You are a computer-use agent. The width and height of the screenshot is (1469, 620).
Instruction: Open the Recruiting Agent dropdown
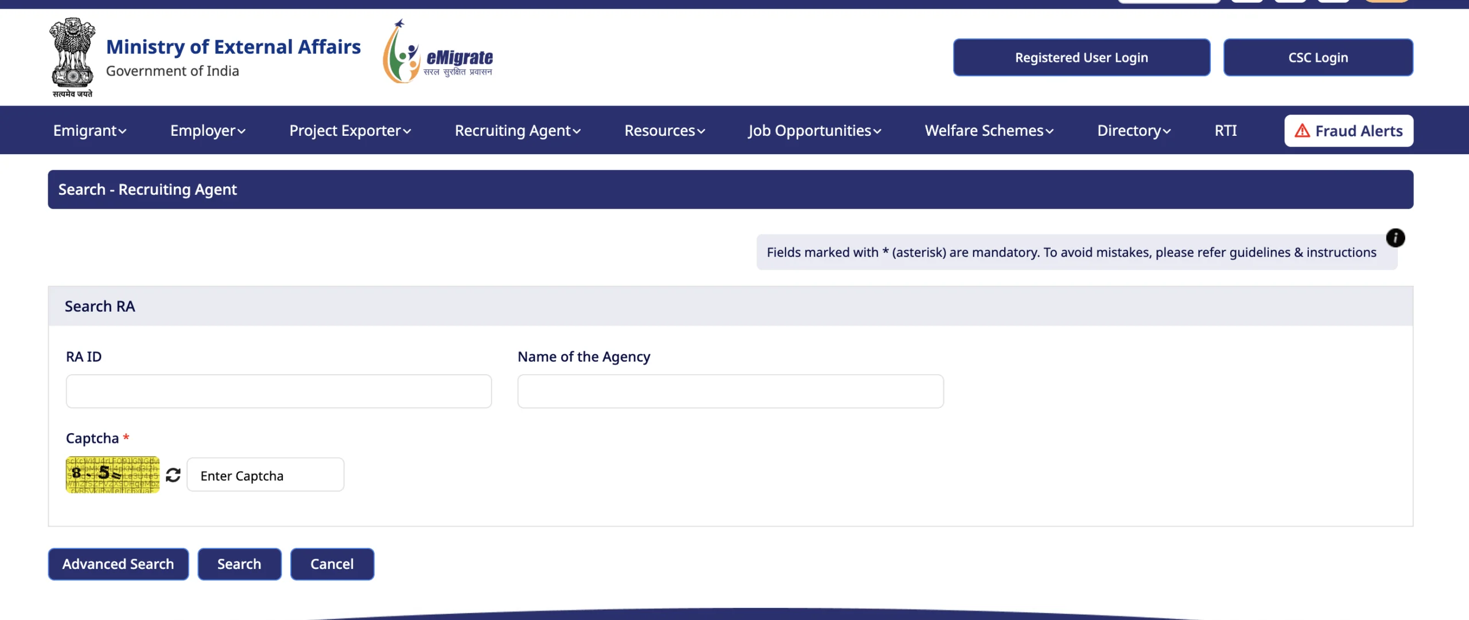pyautogui.click(x=518, y=131)
